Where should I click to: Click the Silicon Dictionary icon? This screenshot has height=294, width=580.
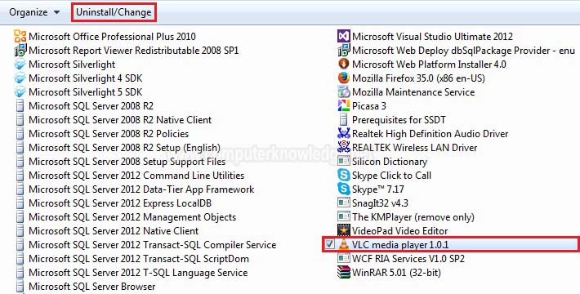[x=344, y=162]
